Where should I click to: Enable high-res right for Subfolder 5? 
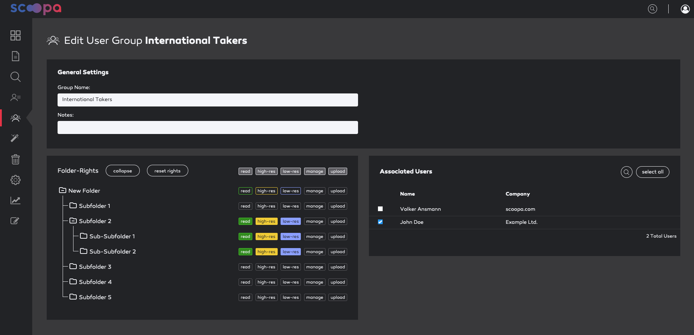coord(266,297)
